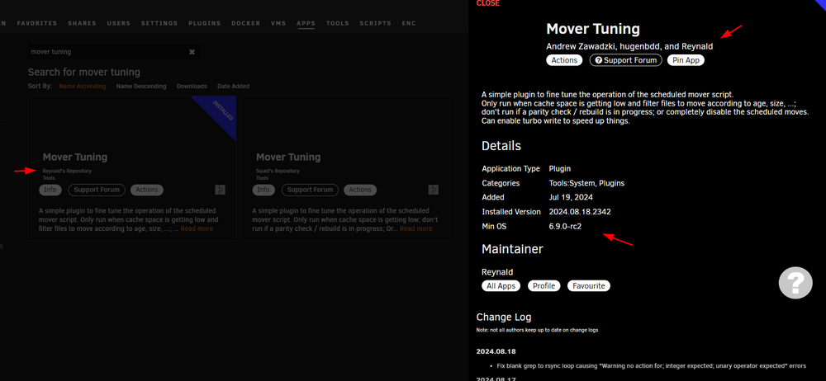Image resolution: width=826 pixels, height=381 pixels.
Task: Open the Actions menu in the sidebar
Action: (x=564, y=60)
